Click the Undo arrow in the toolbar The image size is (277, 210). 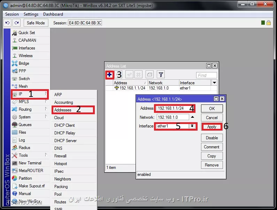click(7, 23)
